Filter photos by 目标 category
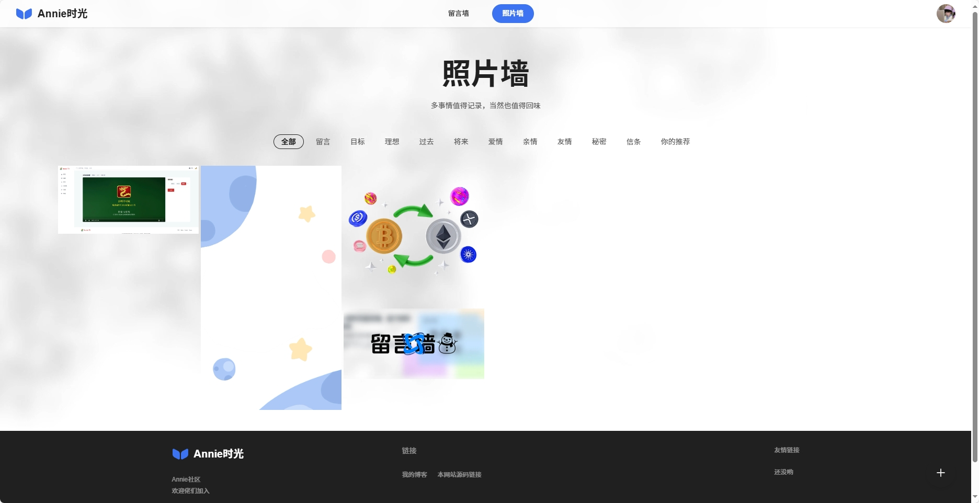 pos(357,142)
